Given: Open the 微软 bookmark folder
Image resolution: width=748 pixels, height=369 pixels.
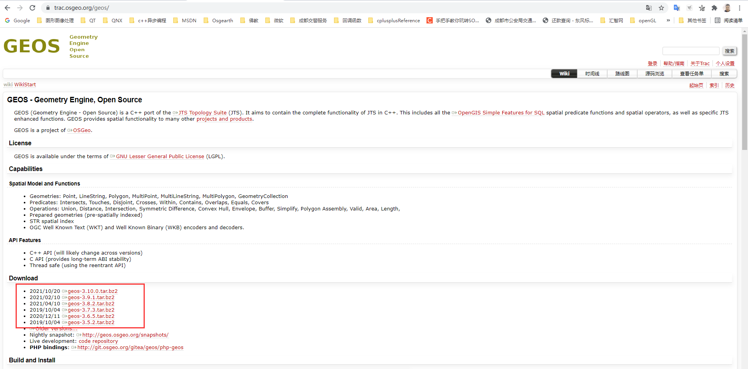Looking at the screenshot, I should (274, 21).
